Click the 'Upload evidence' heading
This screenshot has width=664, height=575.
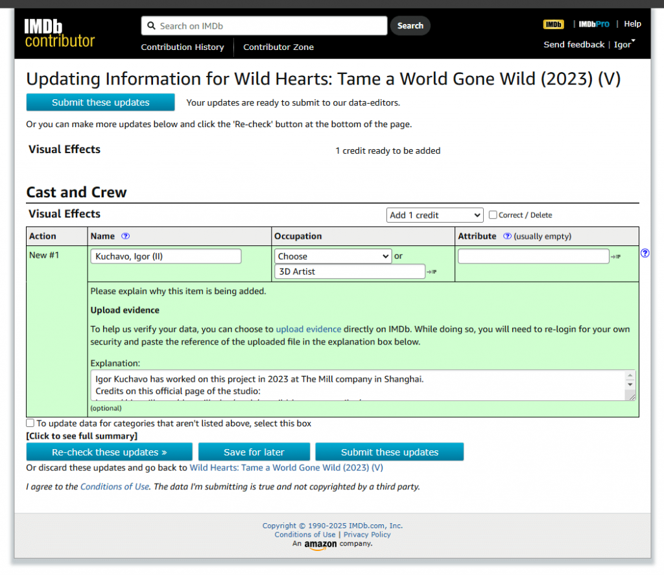pyautogui.click(x=125, y=310)
